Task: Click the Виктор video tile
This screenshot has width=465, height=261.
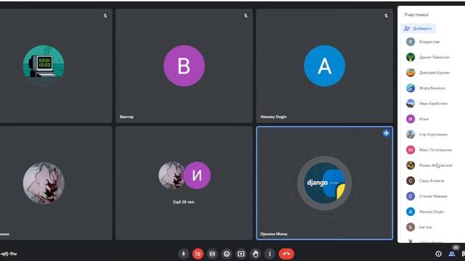Action: point(184,66)
